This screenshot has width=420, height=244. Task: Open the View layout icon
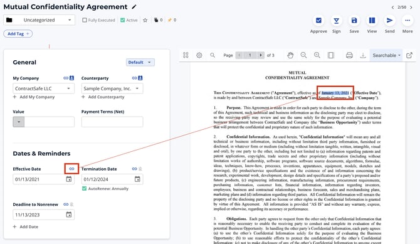click(x=372, y=20)
